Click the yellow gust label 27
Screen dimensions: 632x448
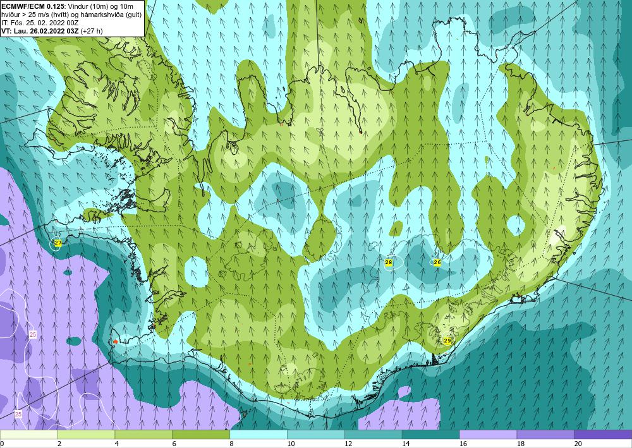coord(58,243)
